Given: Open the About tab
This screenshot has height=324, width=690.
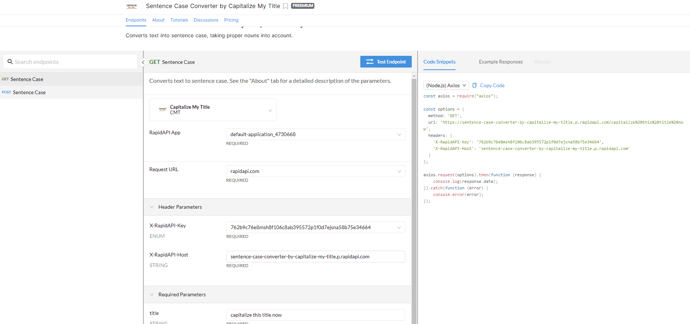Looking at the screenshot, I should coord(158,20).
